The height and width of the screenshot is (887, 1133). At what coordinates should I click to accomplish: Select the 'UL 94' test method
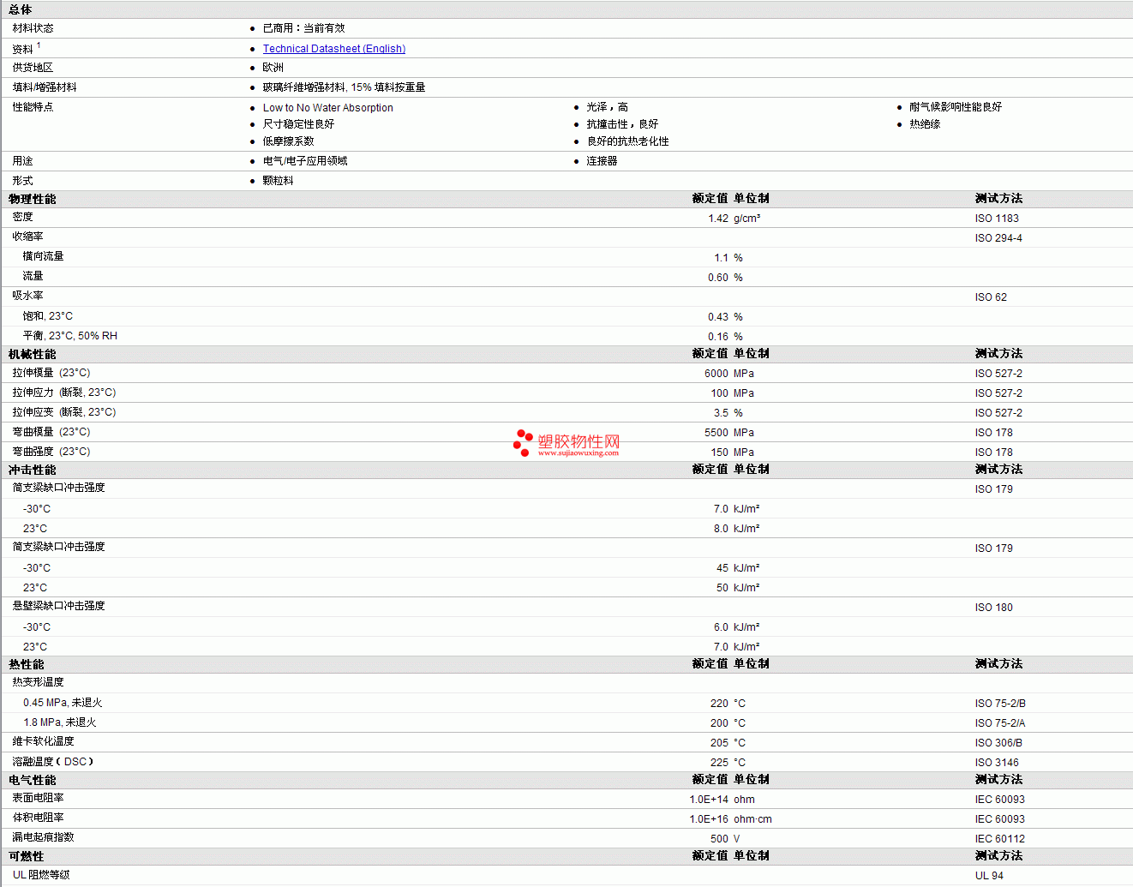click(x=989, y=876)
